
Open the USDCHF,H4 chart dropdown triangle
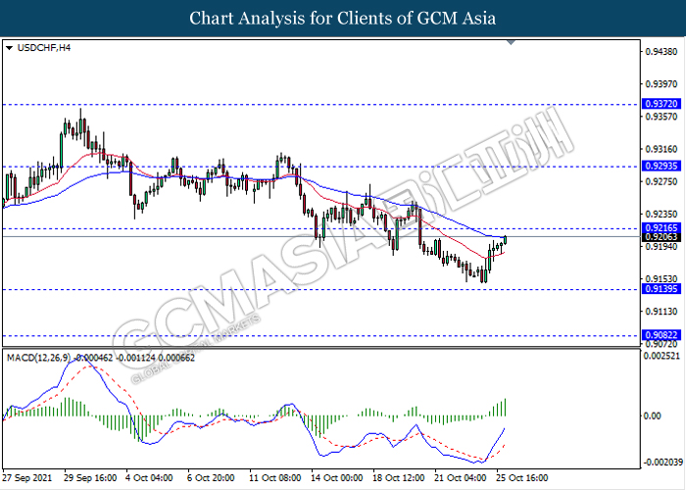(9, 48)
